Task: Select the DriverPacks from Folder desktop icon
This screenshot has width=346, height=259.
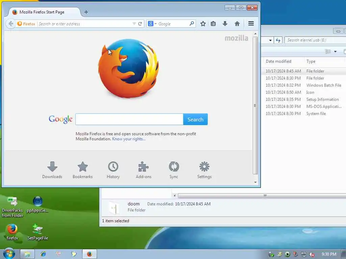Action: (x=13, y=207)
